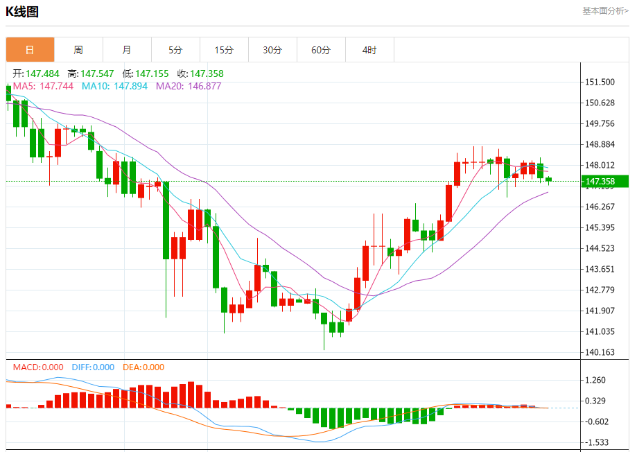This screenshot has height=452, width=637.
Task: Click the DIFF value label
Action: point(93,367)
